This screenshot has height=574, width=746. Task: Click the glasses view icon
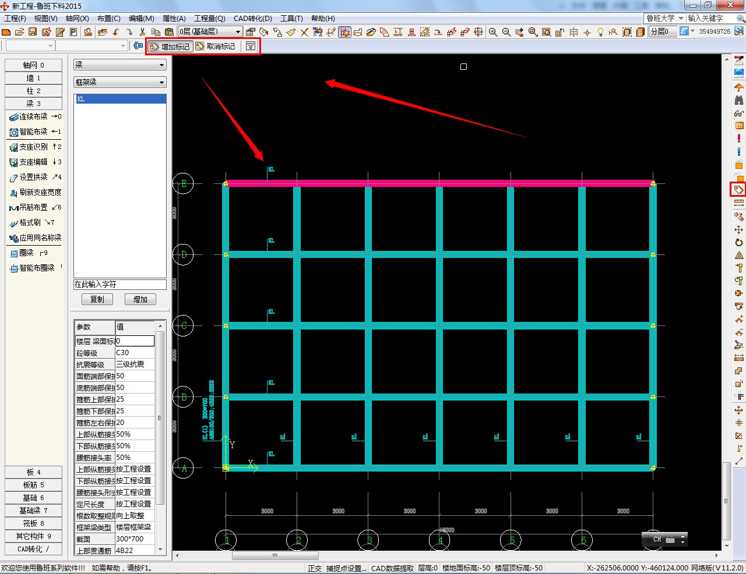(739, 113)
